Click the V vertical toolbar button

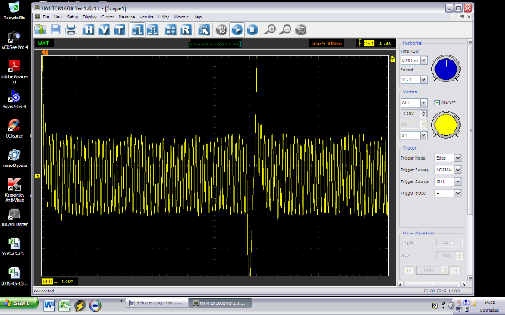pos(104,30)
